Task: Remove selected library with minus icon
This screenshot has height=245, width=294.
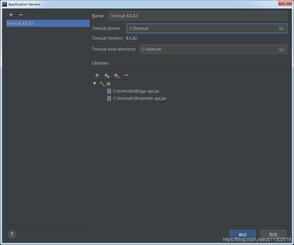Action: click(x=126, y=75)
